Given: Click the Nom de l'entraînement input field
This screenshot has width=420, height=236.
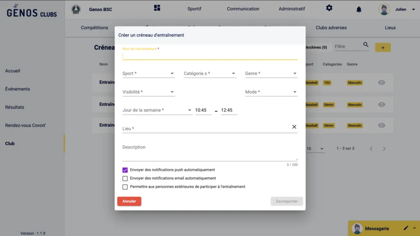Looking at the screenshot, I should (210, 56).
